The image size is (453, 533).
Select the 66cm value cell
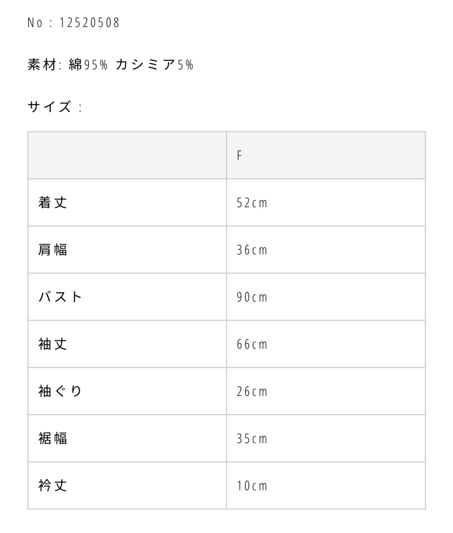(x=252, y=344)
